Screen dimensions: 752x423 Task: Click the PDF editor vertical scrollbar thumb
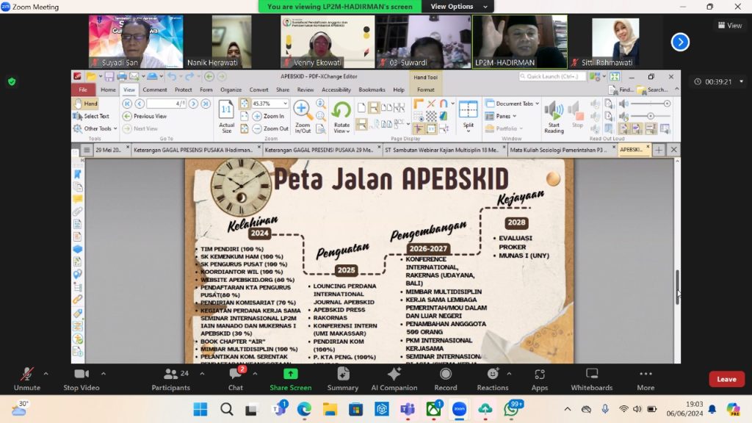[x=677, y=287]
